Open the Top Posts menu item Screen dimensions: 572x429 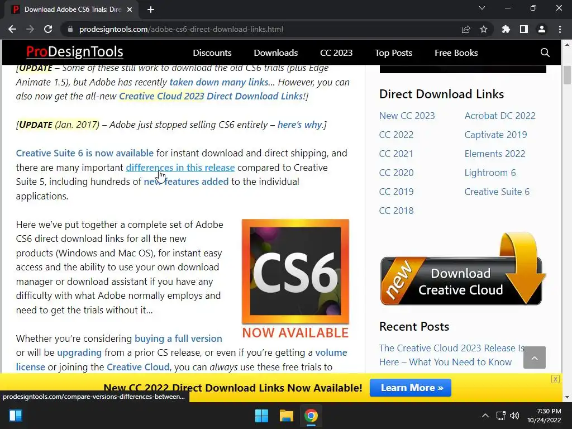point(394,53)
